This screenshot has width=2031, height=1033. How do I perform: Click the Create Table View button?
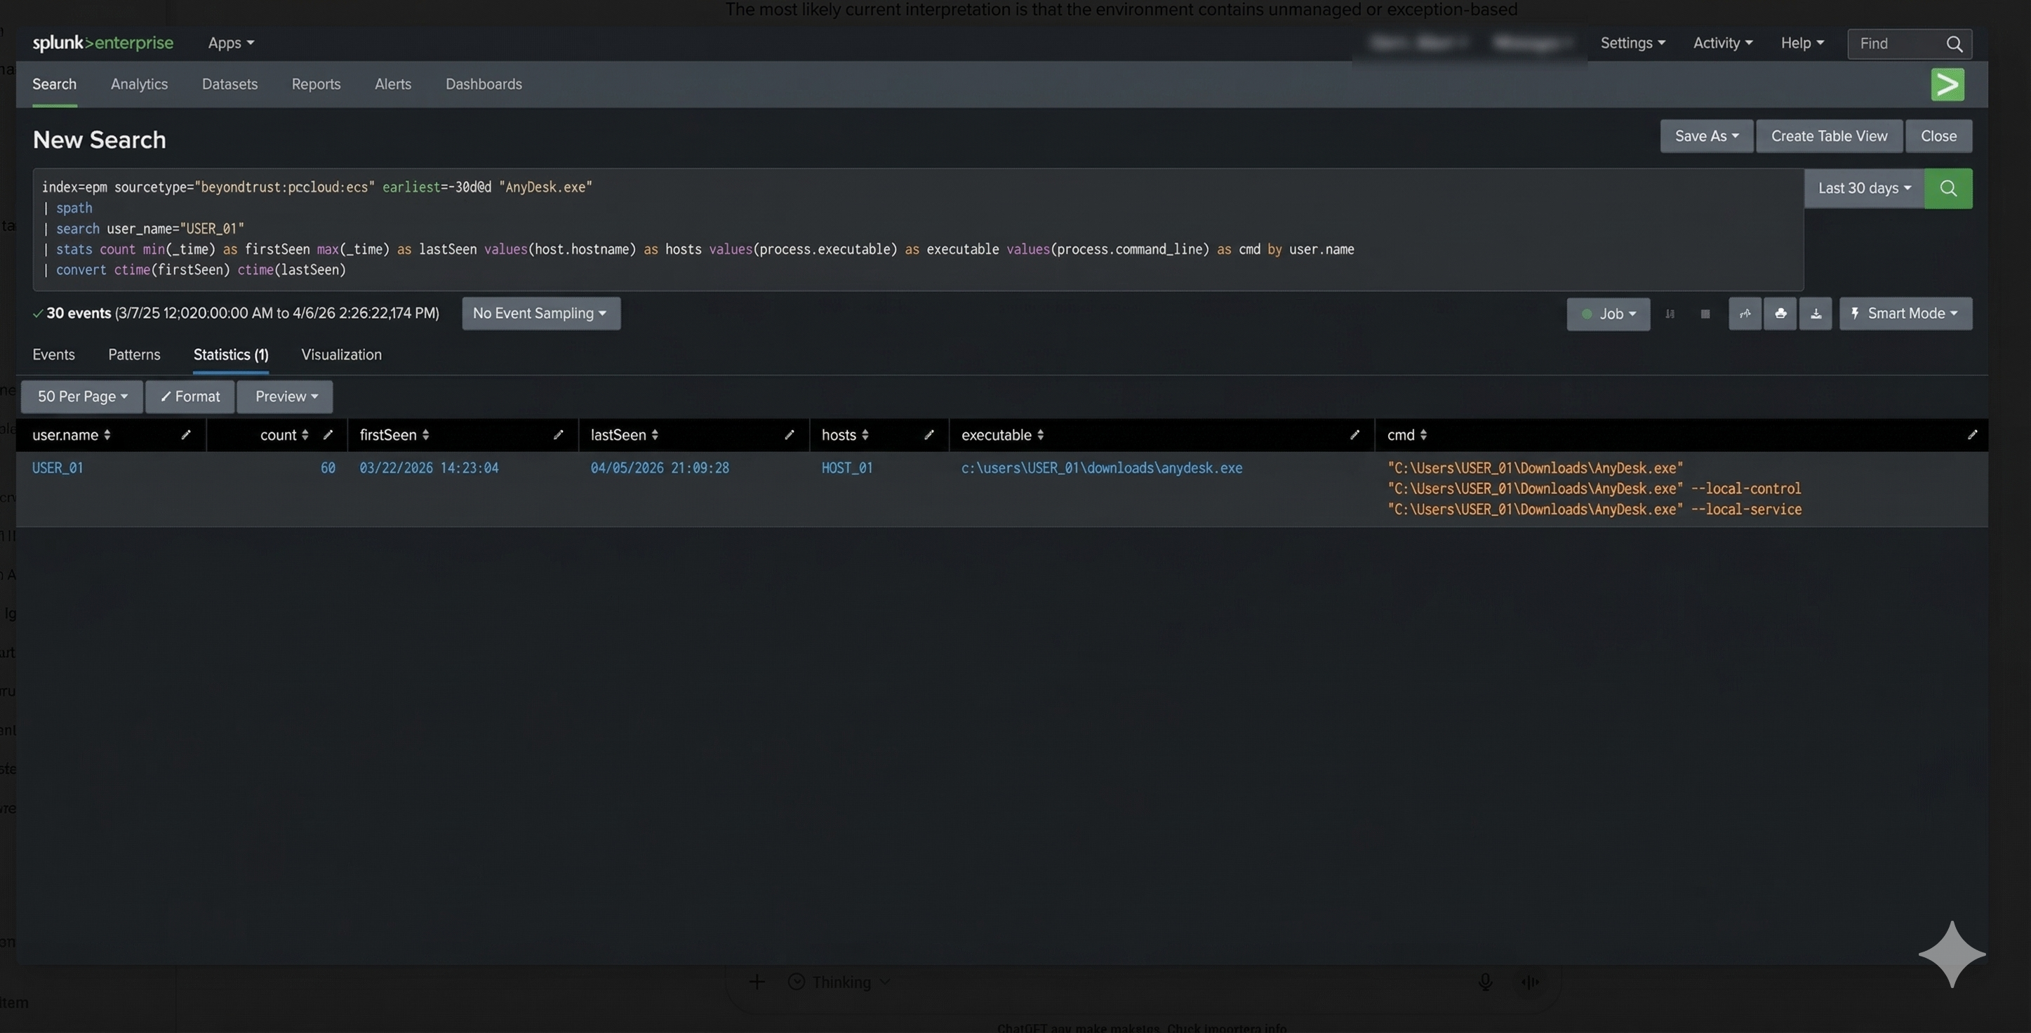1829,136
